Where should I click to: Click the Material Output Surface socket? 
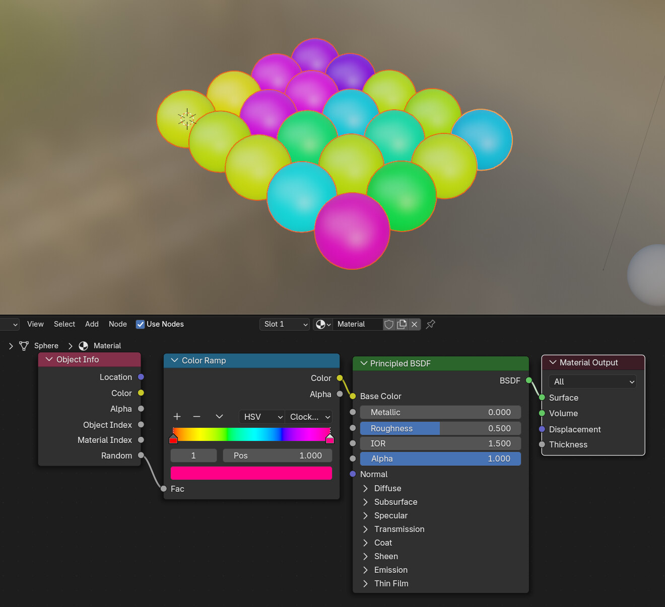[x=542, y=398]
